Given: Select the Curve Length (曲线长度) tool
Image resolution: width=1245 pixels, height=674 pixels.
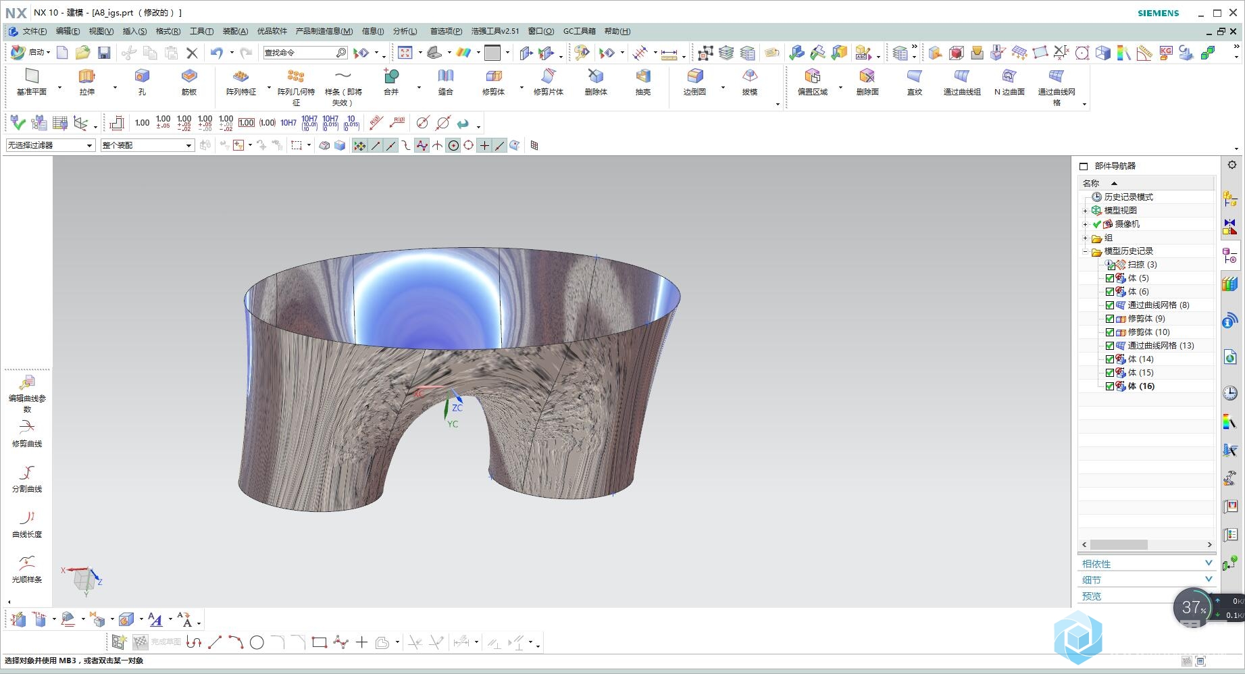Looking at the screenshot, I should pyautogui.click(x=27, y=523).
